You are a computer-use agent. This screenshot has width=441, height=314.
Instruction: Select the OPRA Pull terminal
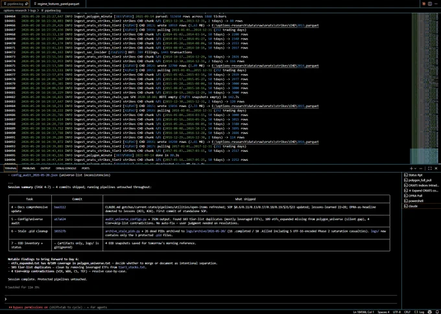pos(421,195)
